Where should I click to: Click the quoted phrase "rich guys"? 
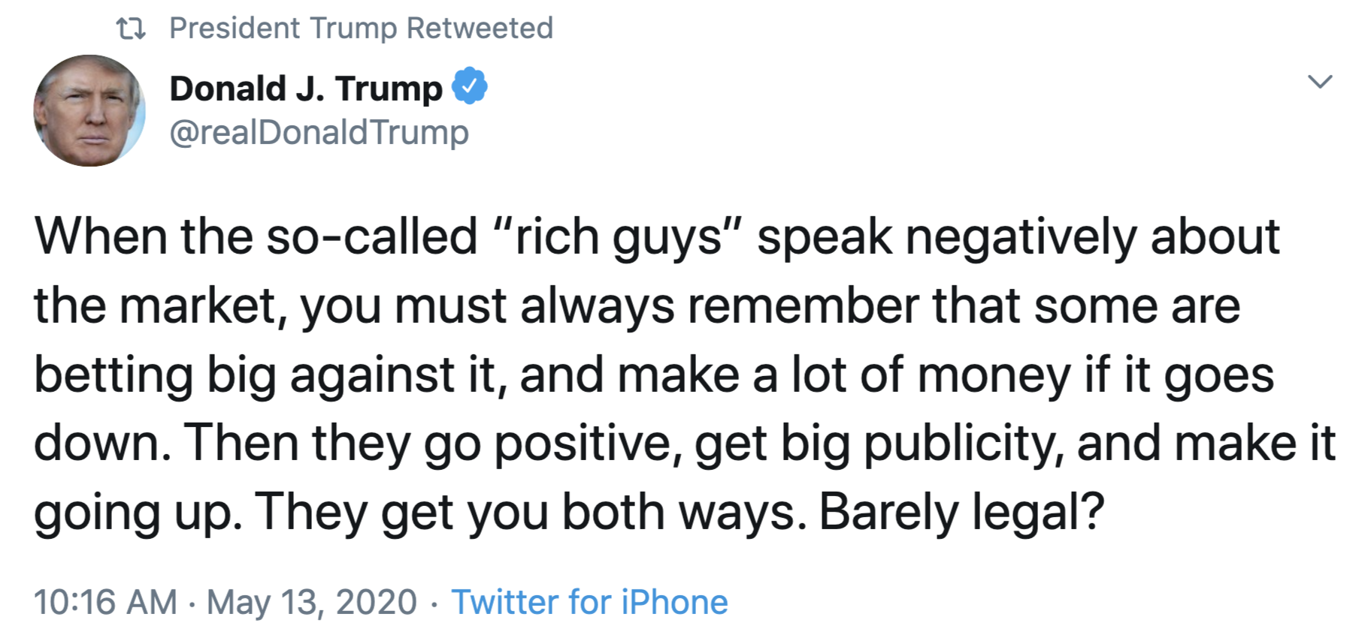click(x=619, y=236)
